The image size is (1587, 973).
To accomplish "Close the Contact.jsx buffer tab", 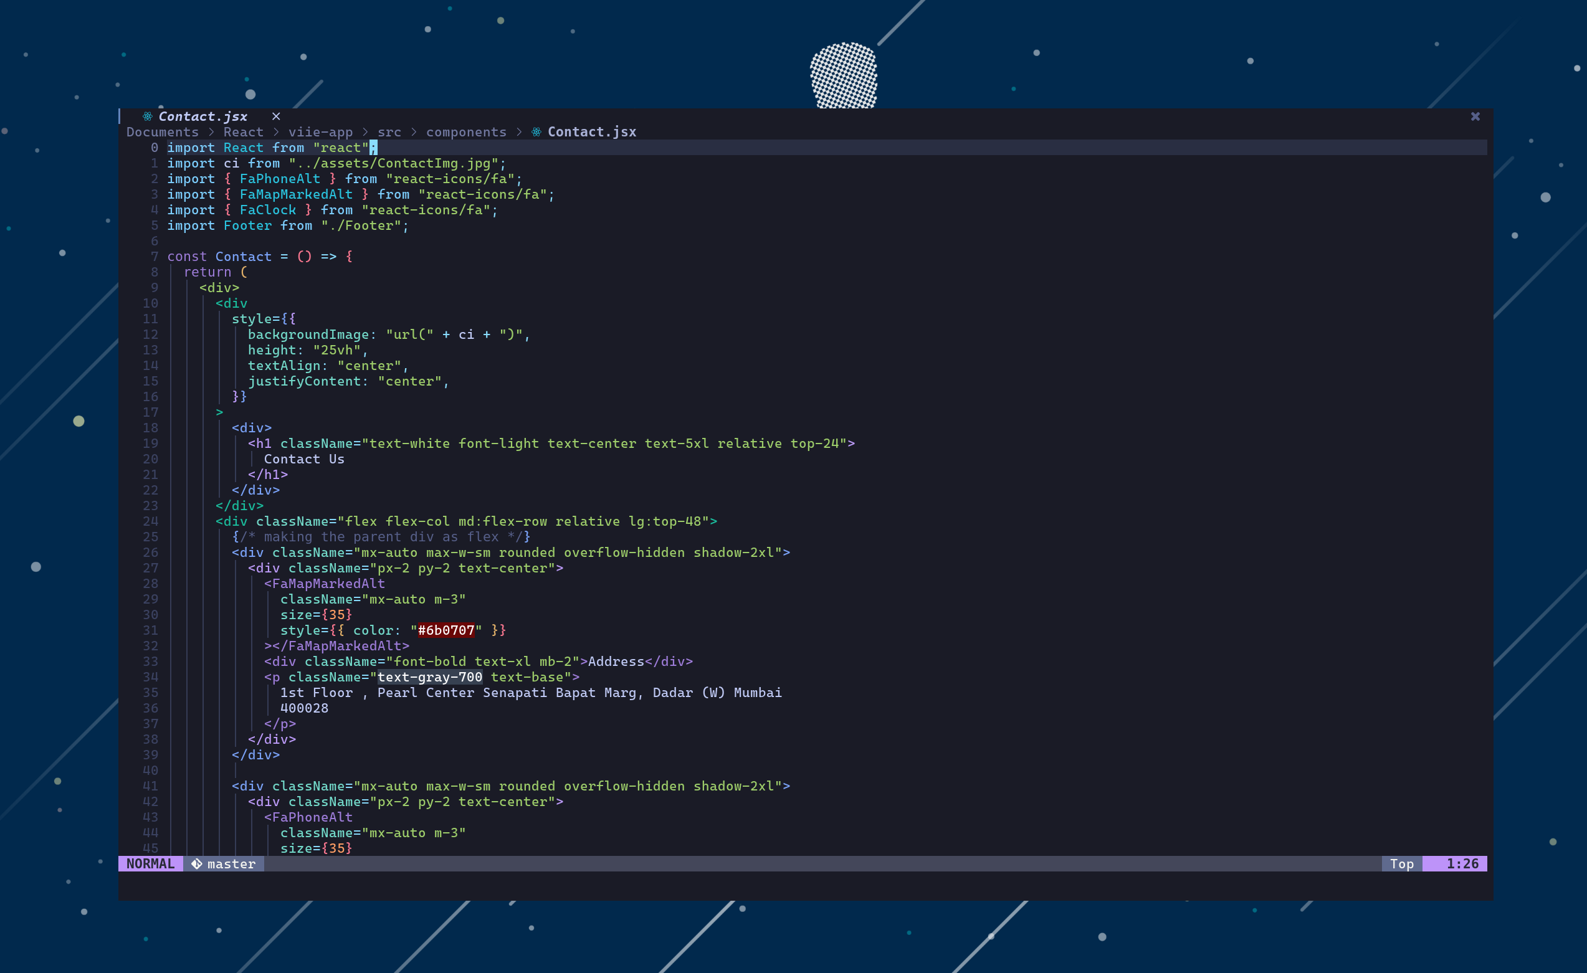I will [276, 116].
